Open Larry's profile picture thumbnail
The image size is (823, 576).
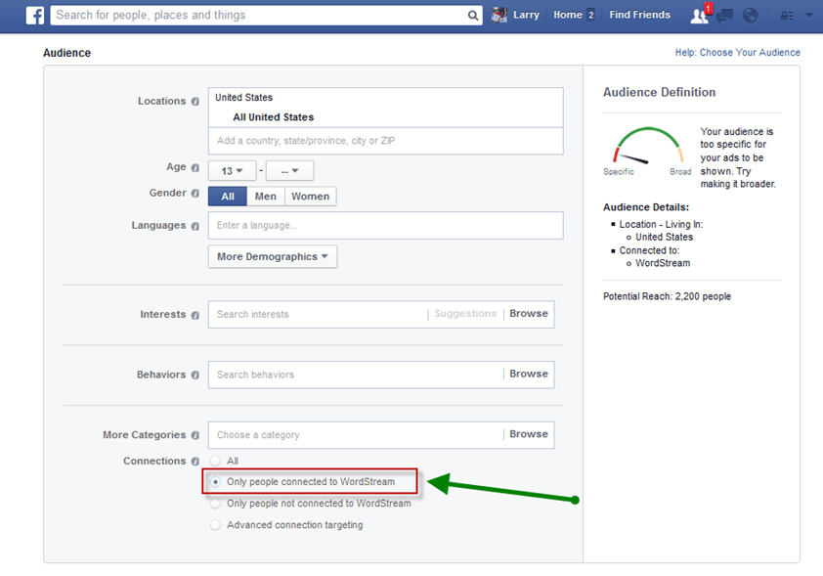pos(499,15)
